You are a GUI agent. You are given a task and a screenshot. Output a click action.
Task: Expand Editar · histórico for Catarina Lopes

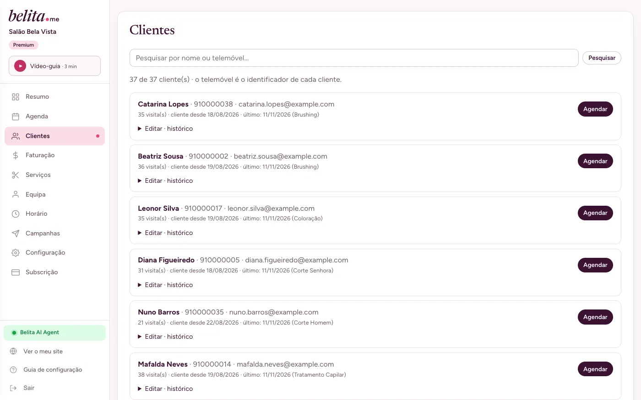pos(165,128)
